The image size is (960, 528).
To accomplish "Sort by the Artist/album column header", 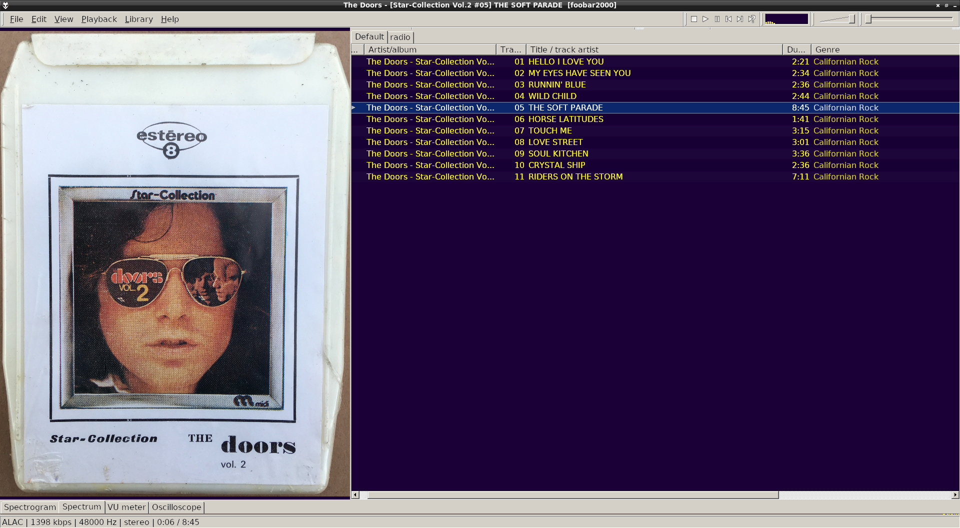I will click(430, 49).
